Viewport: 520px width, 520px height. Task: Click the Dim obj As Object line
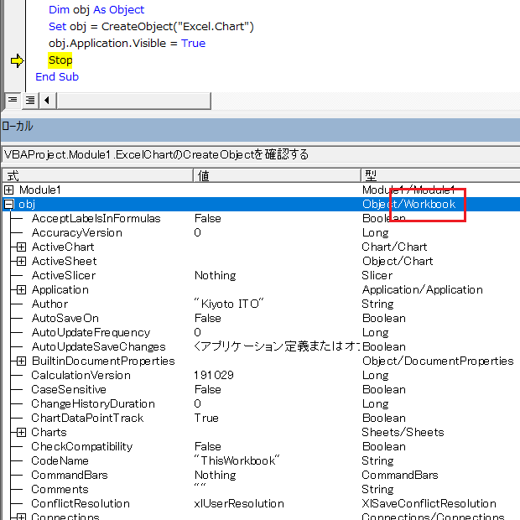[x=96, y=9]
